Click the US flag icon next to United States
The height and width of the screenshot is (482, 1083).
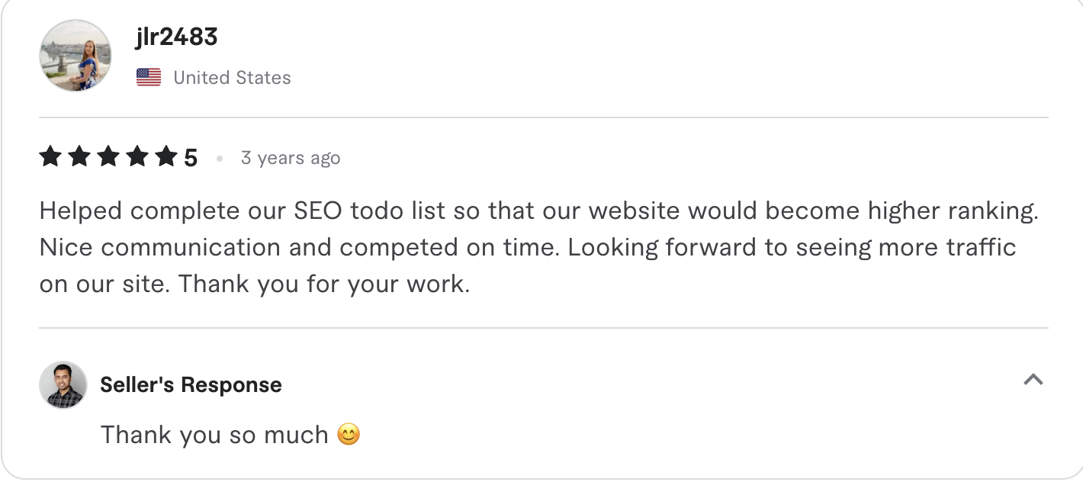tap(148, 76)
